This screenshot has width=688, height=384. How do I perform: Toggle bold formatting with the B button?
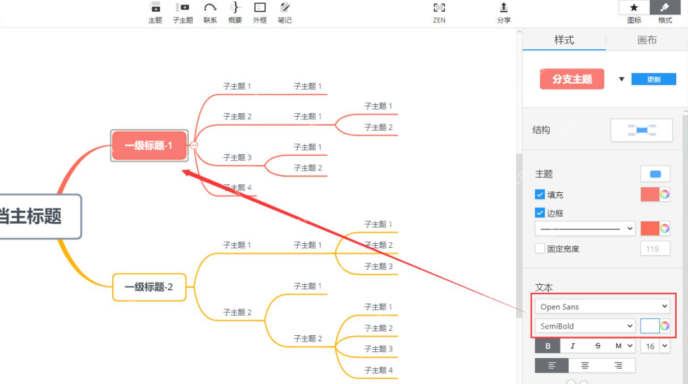click(x=548, y=346)
